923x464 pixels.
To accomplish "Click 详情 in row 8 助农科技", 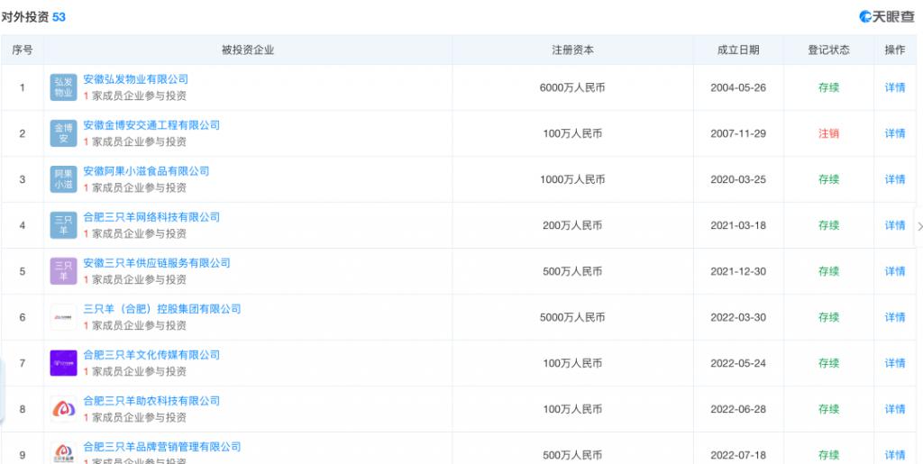I will [x=894, y=409].
